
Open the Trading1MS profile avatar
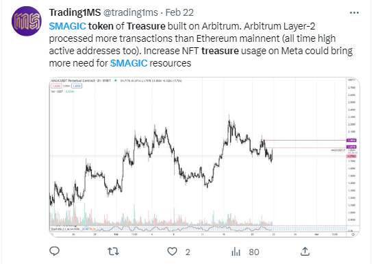[27, 21]
